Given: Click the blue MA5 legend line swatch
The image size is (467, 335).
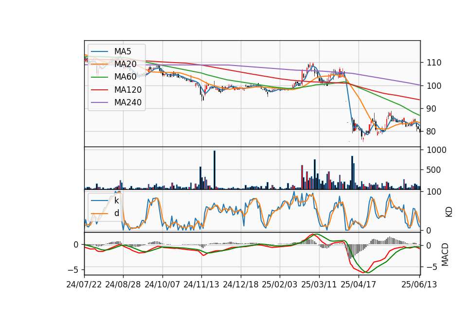Looking at the screenshot, I should coord(99,51).
